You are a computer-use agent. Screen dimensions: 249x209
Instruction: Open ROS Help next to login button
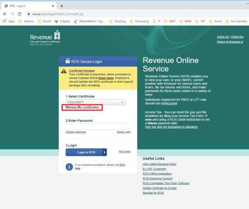click(x=125, y=152)
